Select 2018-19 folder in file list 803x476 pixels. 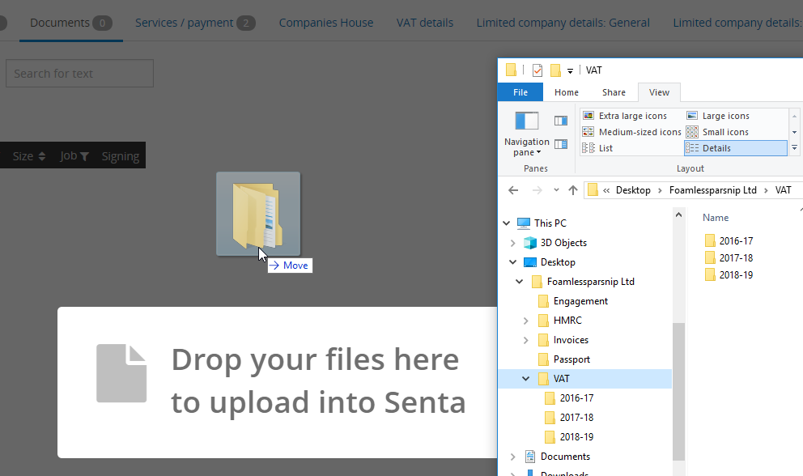coord(736,274)
